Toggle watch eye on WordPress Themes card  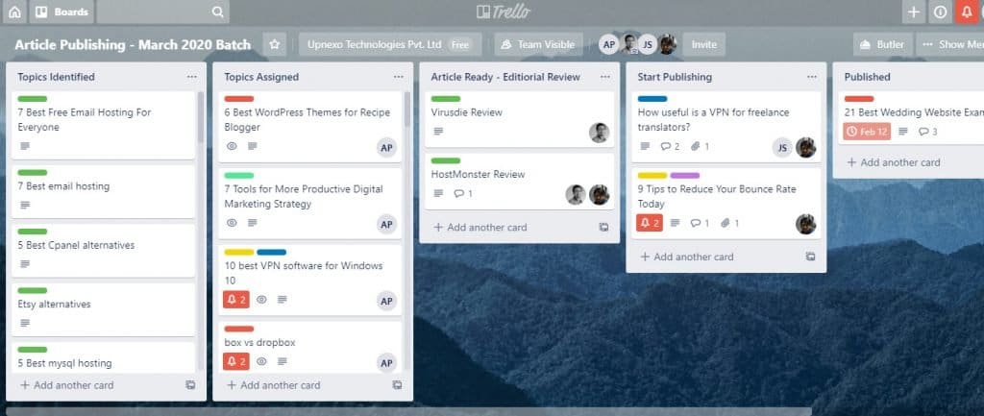point(232,146)
